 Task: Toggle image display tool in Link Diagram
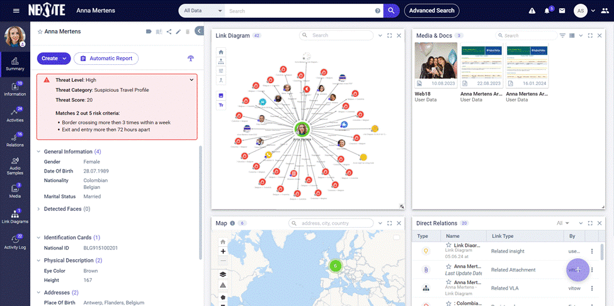coord(221,96)
